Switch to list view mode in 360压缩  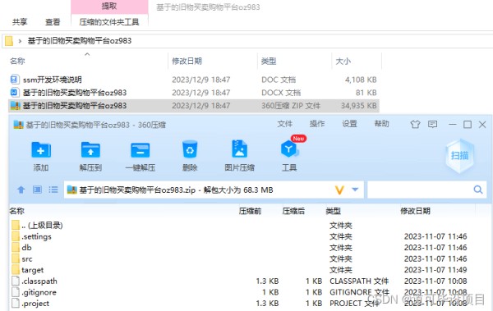(53, 190)
